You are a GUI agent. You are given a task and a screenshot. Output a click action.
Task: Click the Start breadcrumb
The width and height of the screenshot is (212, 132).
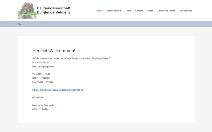[x=20, y=24]
